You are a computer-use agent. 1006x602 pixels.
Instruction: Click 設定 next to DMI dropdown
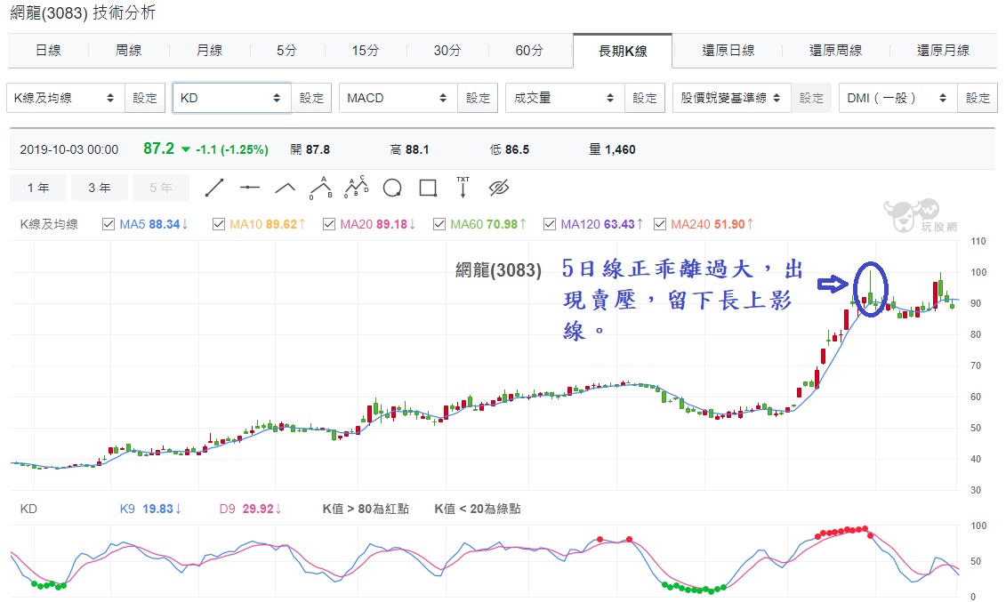point(978,98)
